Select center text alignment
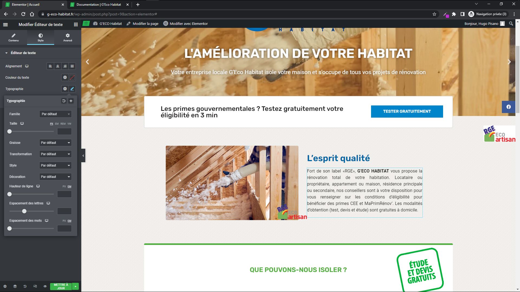This screenshot has width=520, height=292. (x=58, y=66)
